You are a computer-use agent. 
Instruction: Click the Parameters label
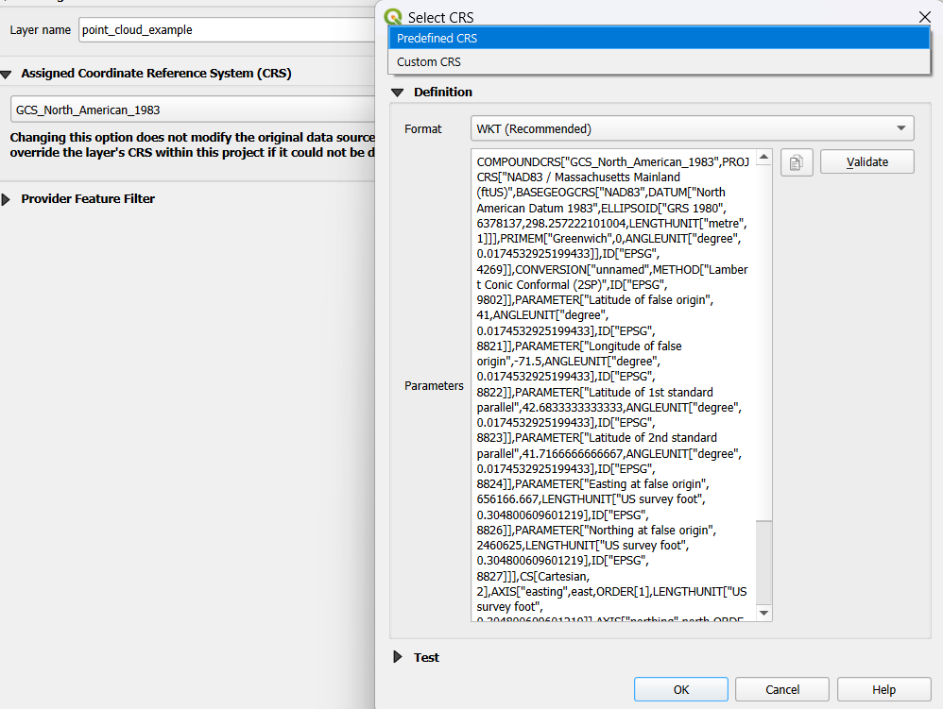pyautogui.click(x=434, y=386)
